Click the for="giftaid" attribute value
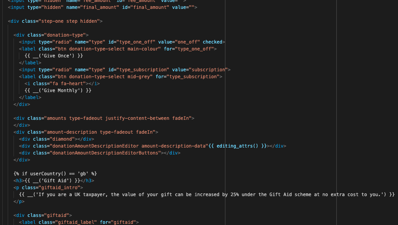Viewport: 398px width, 225px height. tap(124, 222)
